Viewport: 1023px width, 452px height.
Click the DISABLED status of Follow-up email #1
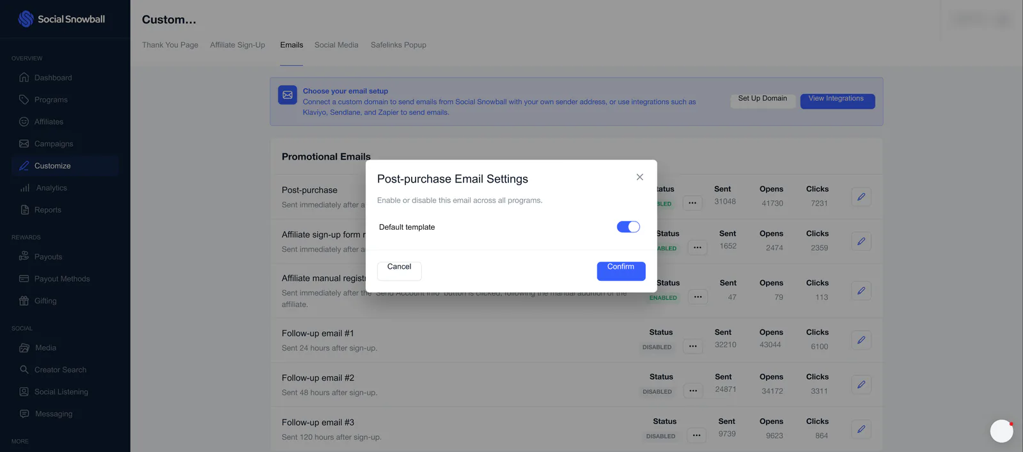click(x=657, y=347)
